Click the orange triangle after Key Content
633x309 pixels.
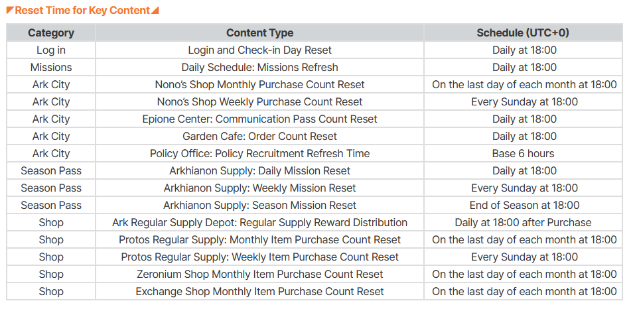155,11
